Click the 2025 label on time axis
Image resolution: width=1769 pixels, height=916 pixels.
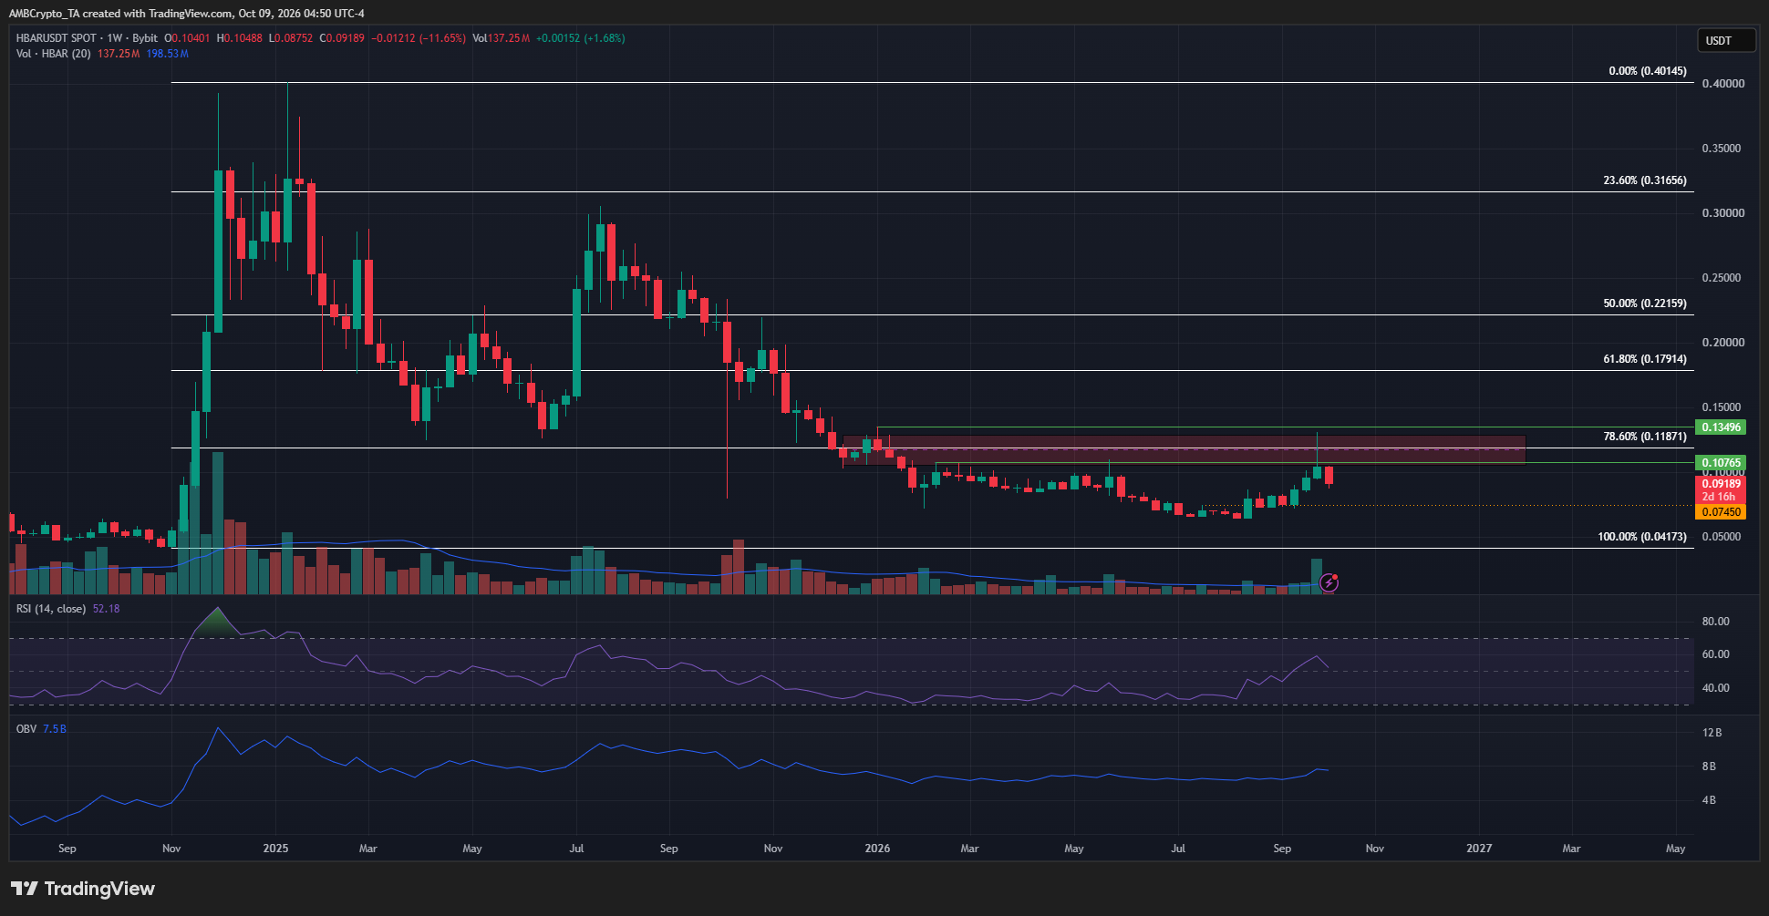275,849
